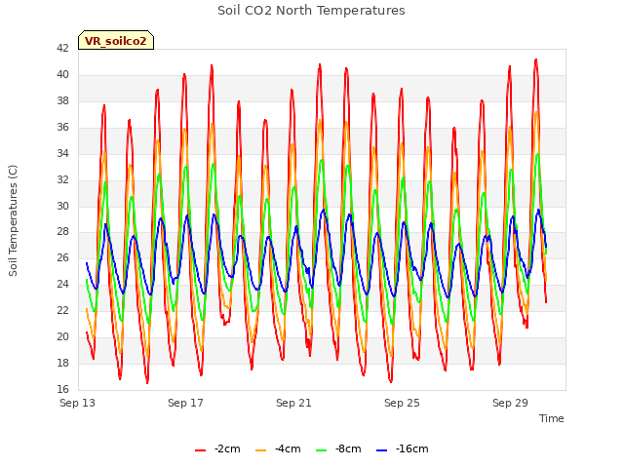Click the 20 y-axis tick label
Image resolution: width=624 pixels, height=468 pixels.
(x=62, y=336)
